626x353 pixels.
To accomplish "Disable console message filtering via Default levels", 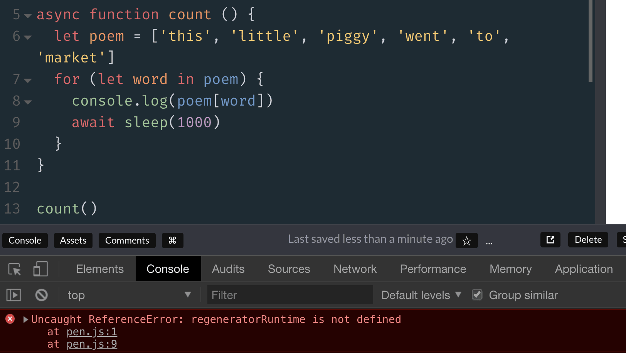I will (x=419, y=294).
